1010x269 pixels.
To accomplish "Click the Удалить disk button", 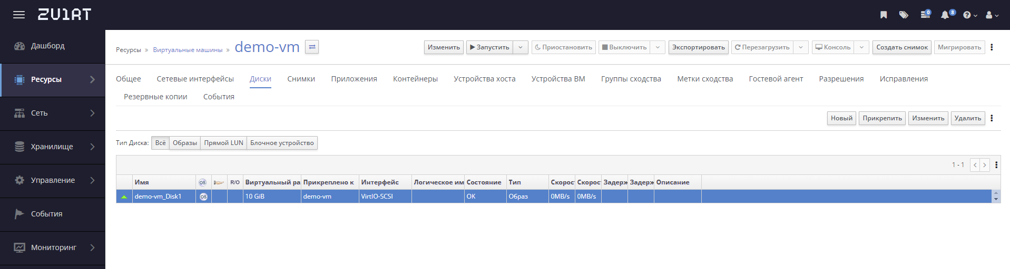I will point(968,118).
